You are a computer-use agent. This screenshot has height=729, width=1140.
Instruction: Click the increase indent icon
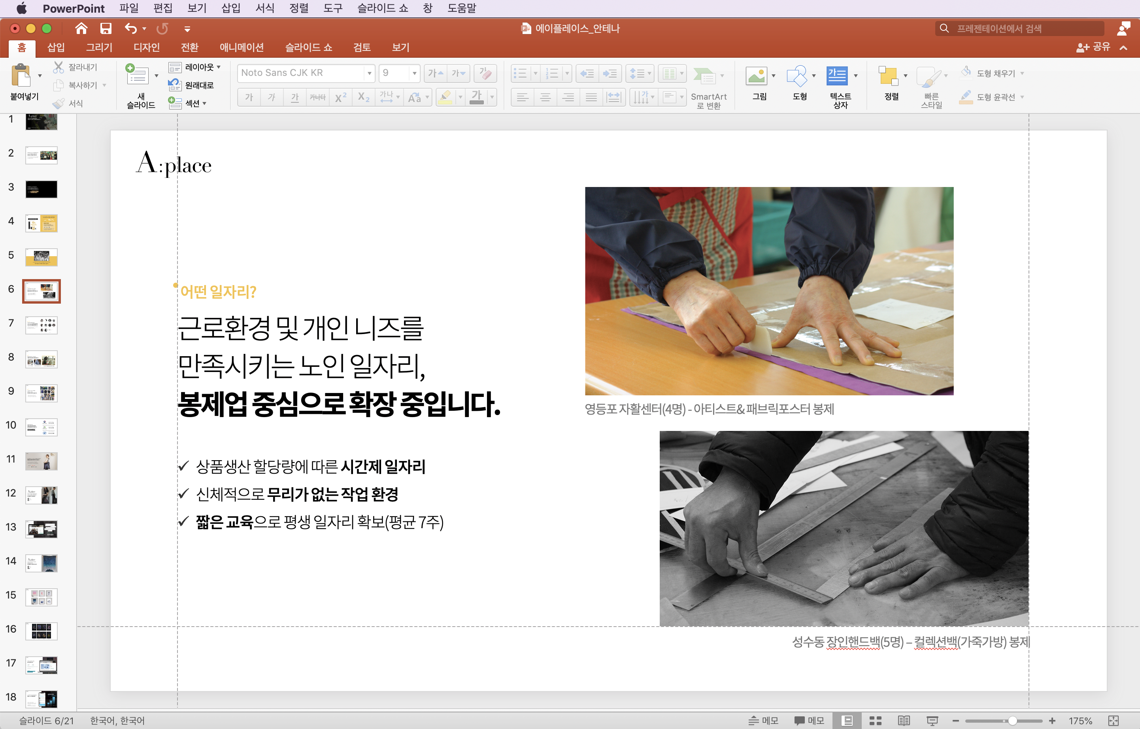click(610, 73)
